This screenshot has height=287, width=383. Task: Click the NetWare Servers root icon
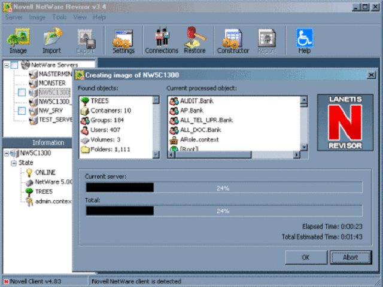[x=25, y=65]
